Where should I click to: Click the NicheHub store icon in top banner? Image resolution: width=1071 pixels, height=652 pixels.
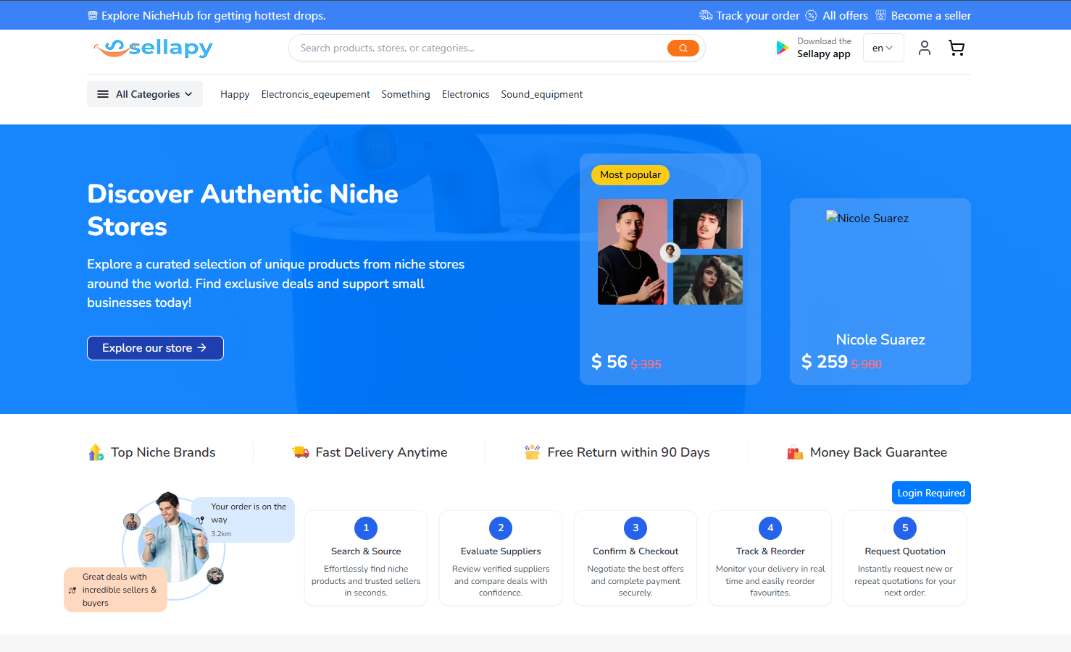[92, 15]
